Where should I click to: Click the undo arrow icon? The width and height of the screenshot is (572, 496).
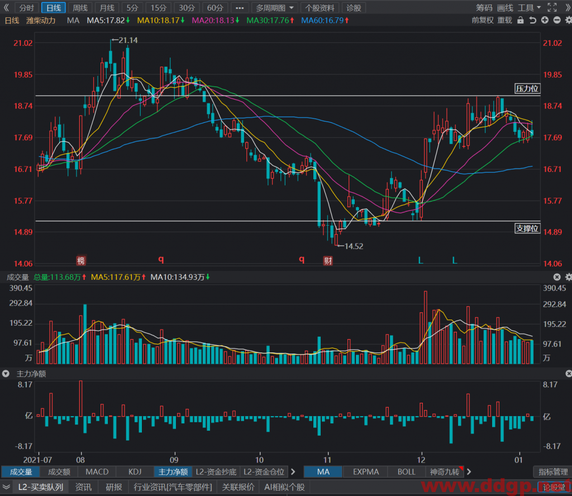point(532,21)
